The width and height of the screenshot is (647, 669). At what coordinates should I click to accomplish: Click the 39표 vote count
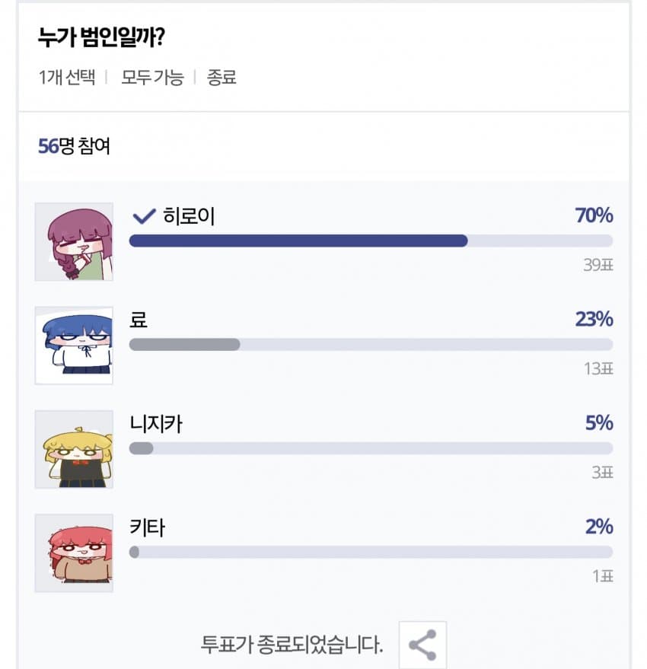tap(598, 265)
